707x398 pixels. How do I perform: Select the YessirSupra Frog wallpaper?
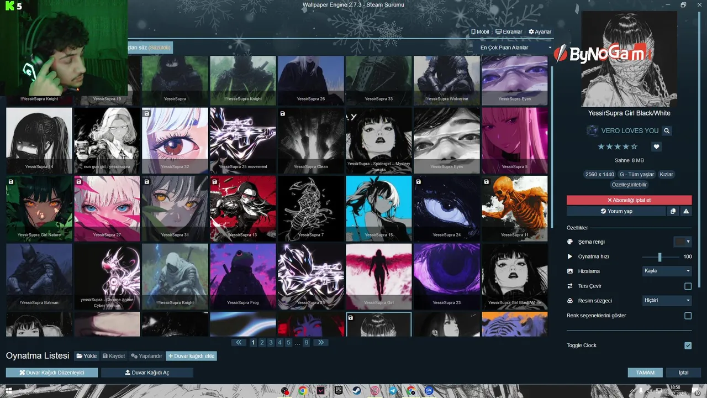[242, 276]
